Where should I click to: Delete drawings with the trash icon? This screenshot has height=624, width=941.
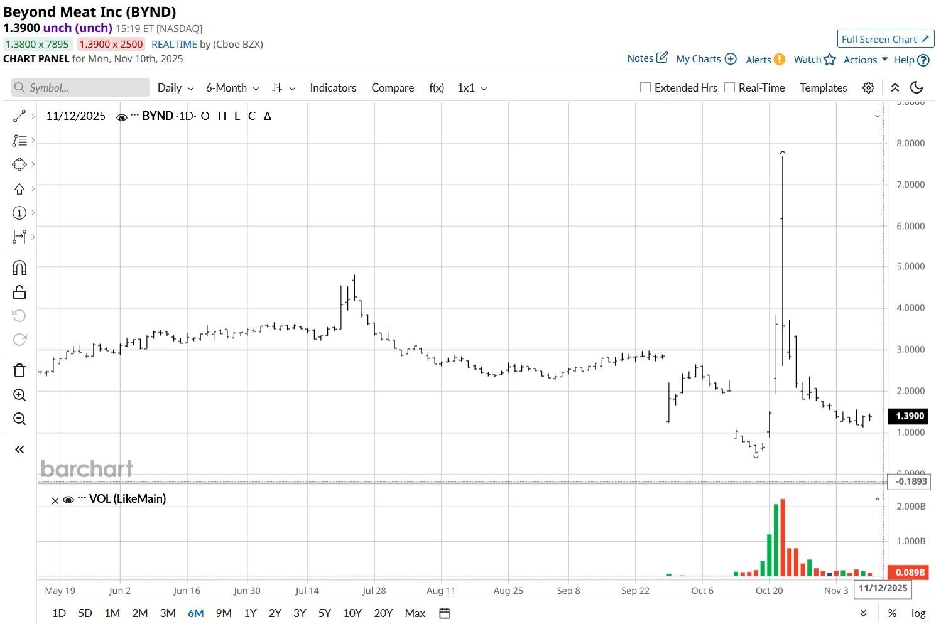pos(19,370)
